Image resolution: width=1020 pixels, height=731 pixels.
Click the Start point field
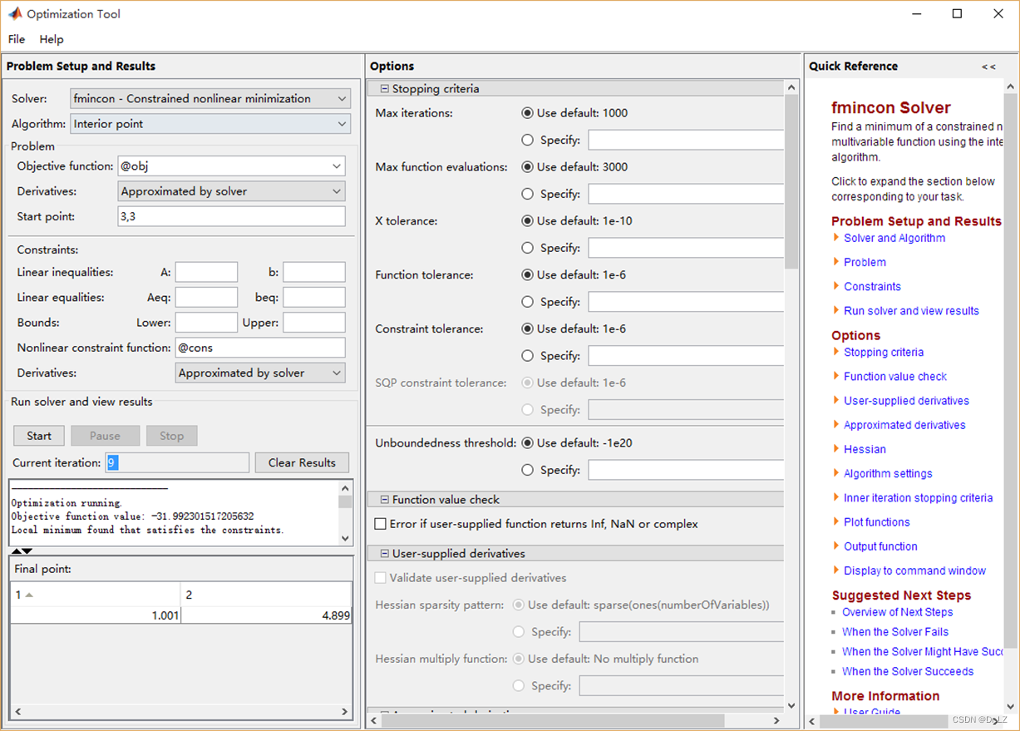pyautogui.click(x=231, y=216)
